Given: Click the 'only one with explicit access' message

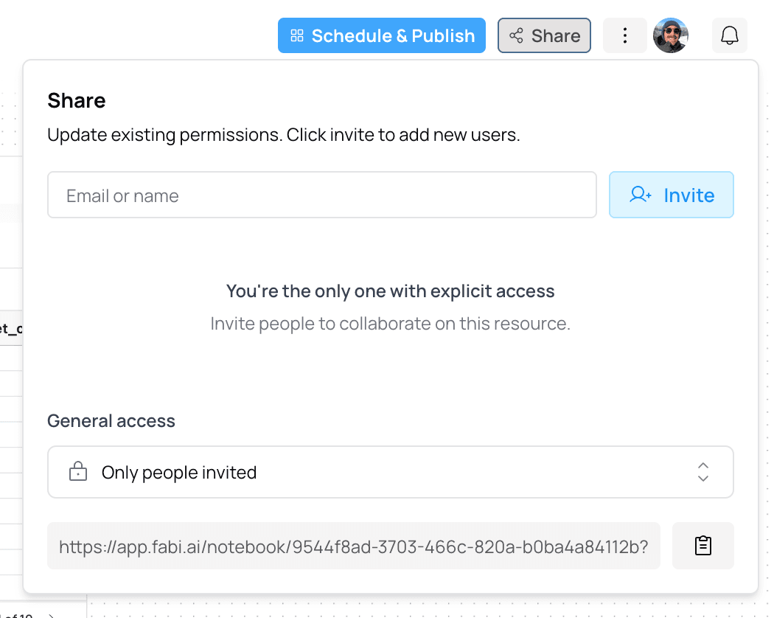Looking at the screenshot, I should point(390,291).
